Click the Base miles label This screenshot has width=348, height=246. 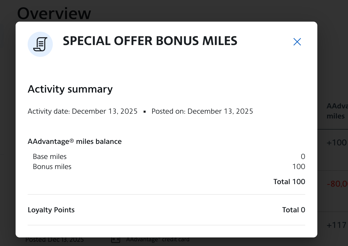(50, 156)
